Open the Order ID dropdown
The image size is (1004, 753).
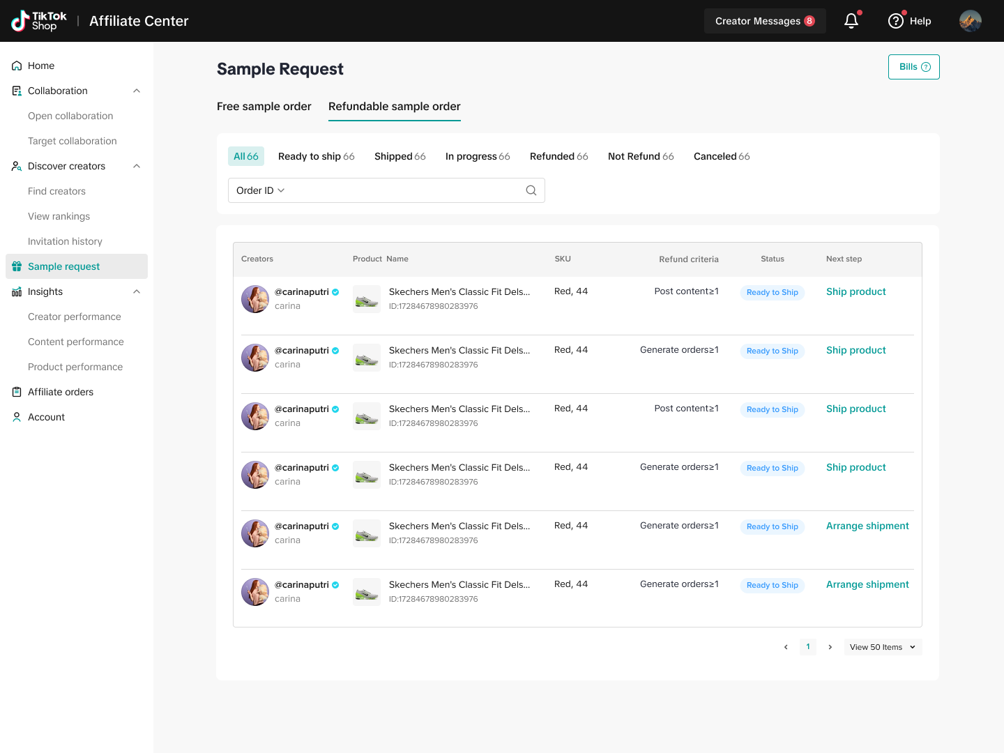click(x=260, y=190)
